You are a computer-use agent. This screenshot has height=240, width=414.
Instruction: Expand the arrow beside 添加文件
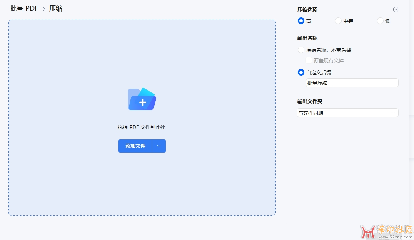[x=159, y=146]
